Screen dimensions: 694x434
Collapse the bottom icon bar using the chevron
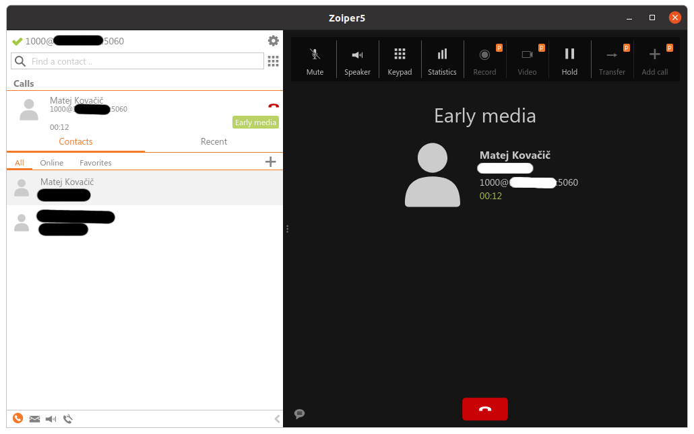point(276,419)
